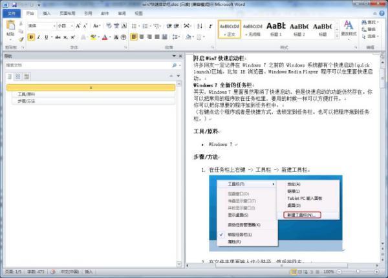
Task: Click the Text Effects glowing A icon
Action: pyautogui.click(x=83, y=37)
